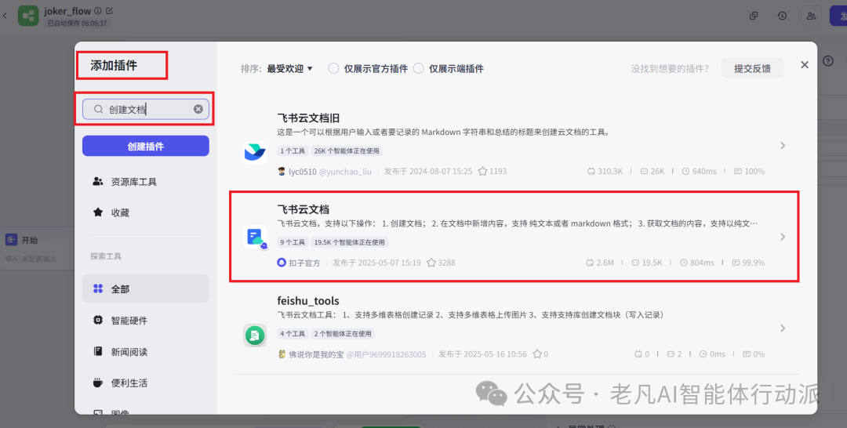This screenshot has height=428, width=847.
Task: Edit the joker_flow name pencil icon
Action: 110,10
